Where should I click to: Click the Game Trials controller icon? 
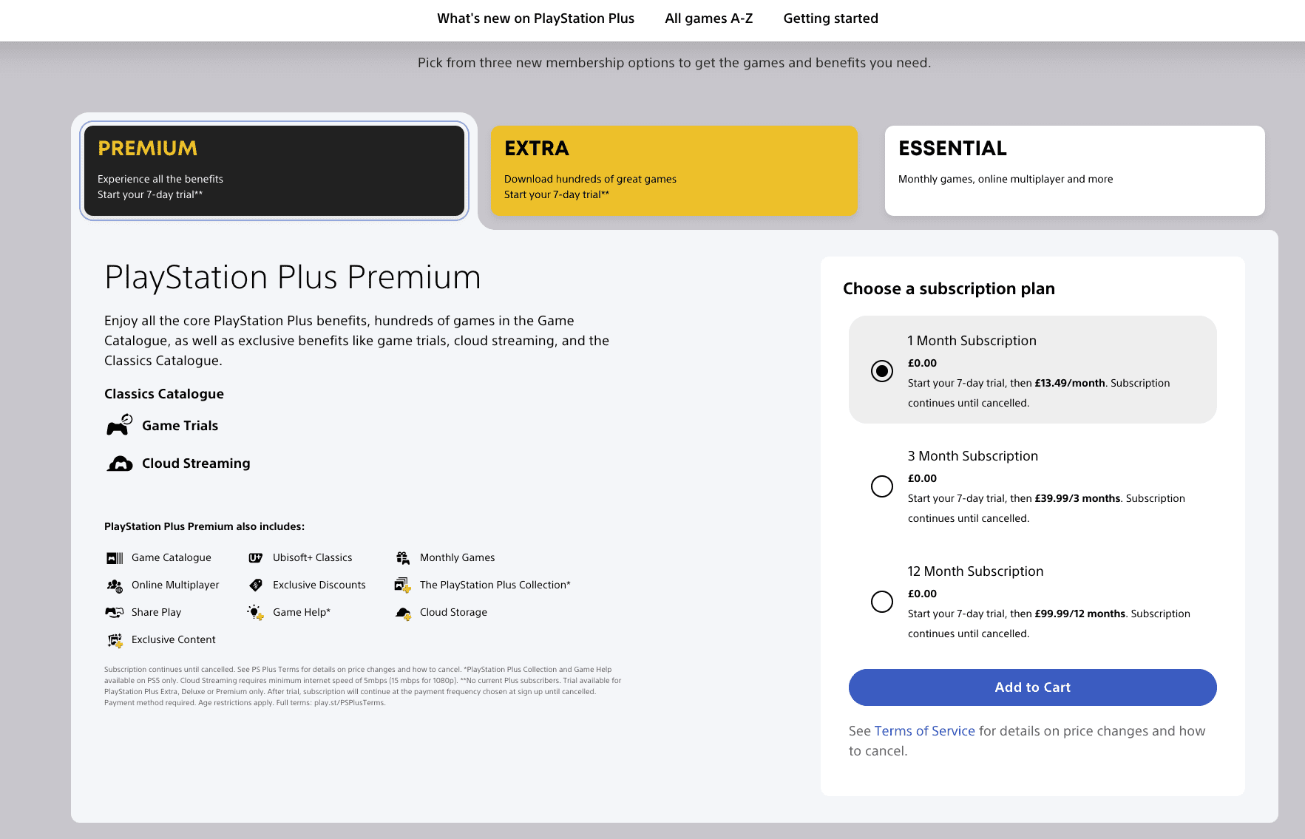(118, 425)
